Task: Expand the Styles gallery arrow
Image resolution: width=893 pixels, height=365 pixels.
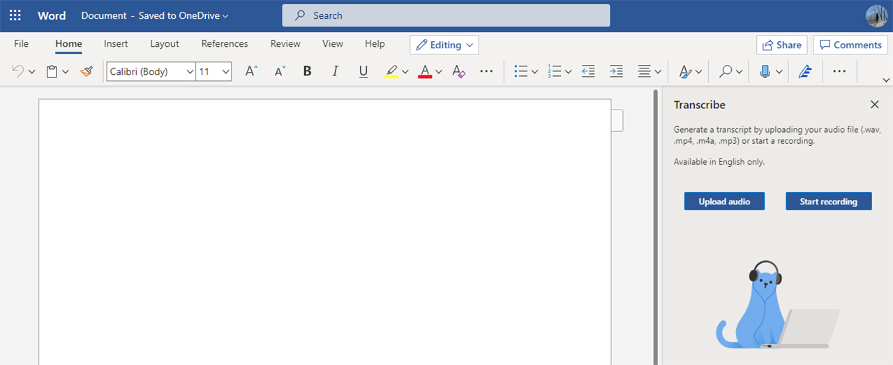Action: point(699,72)
